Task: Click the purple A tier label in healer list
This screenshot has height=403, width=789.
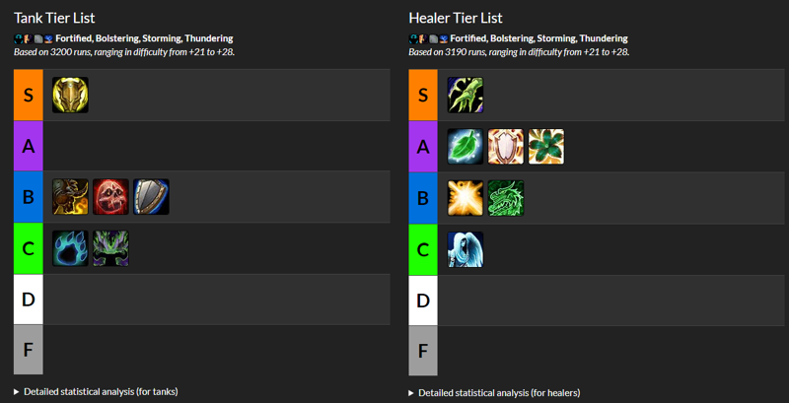Action: (x=423, y=147)
